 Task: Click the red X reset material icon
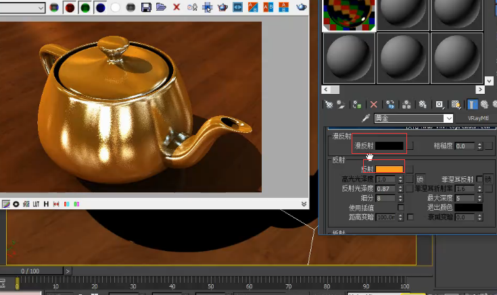(374, 105)
